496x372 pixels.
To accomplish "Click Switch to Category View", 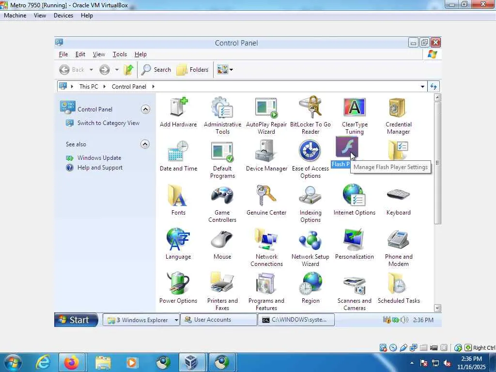I will [108, 123].
